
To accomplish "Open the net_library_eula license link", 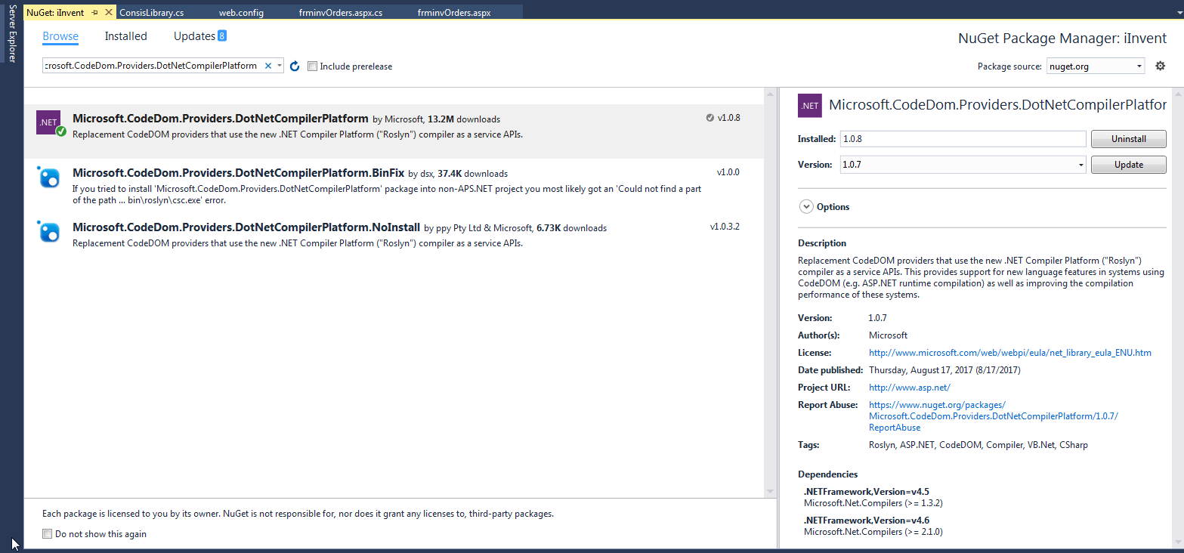I will point(1010,353).
